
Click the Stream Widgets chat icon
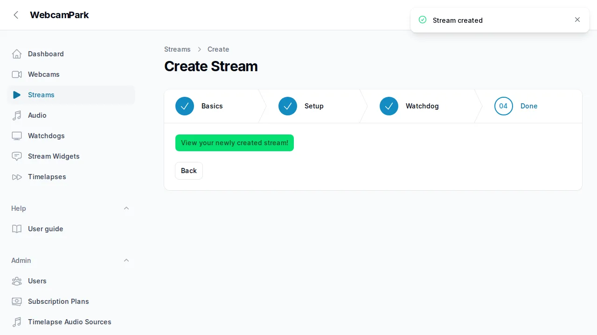coord(17,156)
